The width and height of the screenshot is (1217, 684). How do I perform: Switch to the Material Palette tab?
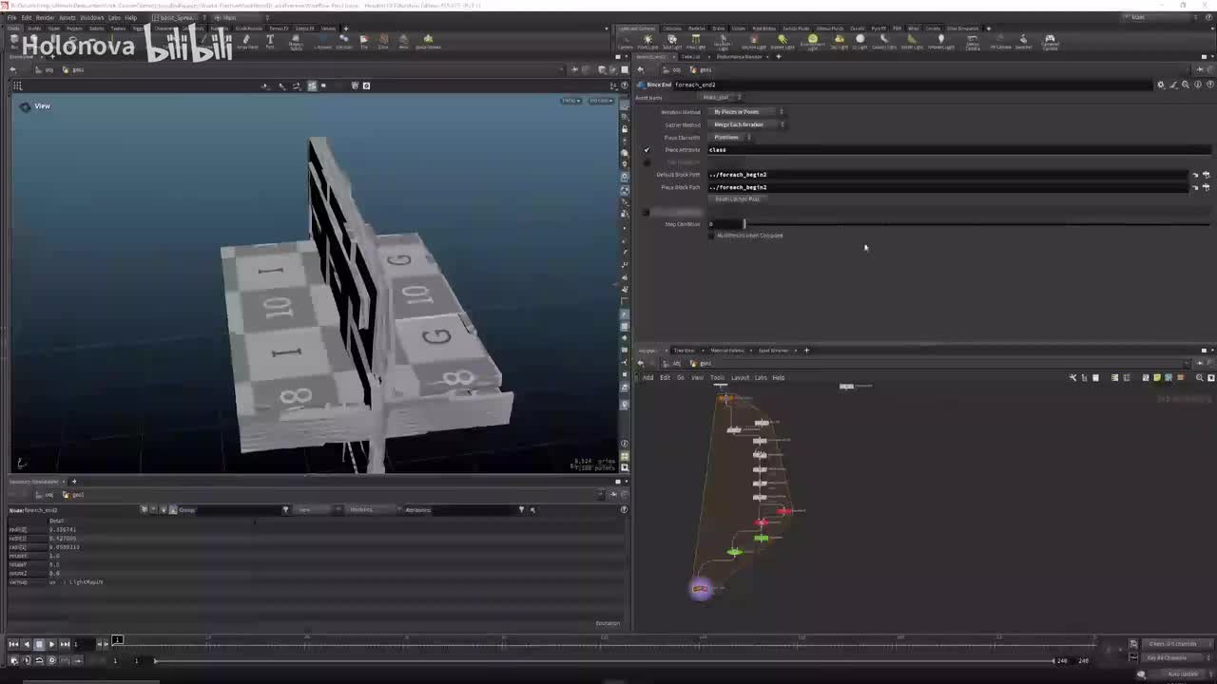[x=728, y=351]
